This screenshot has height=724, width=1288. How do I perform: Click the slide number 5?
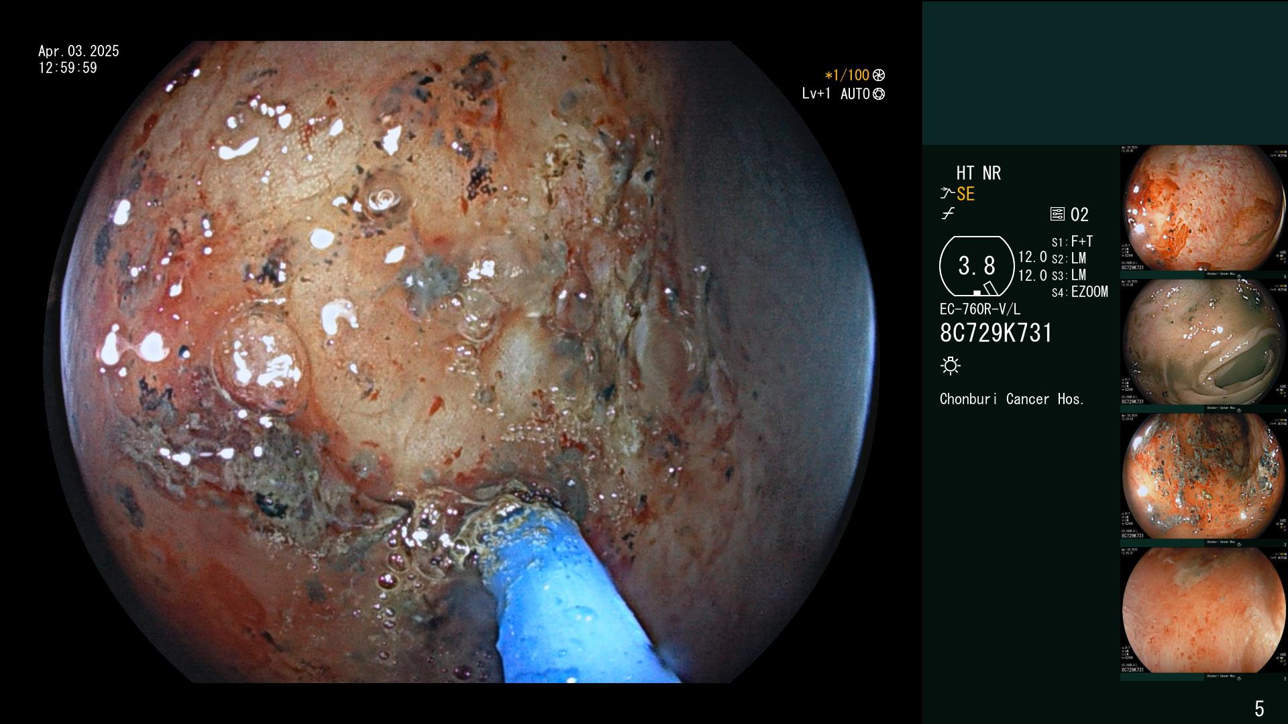coord(1259,709)
